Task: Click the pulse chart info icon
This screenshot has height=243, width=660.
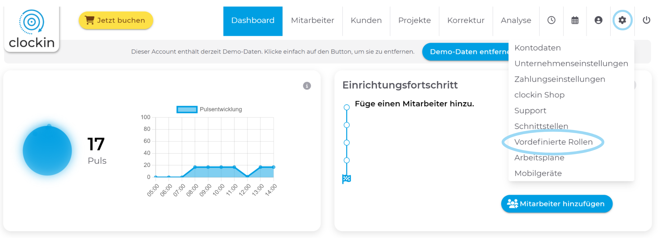Action: [x=307, y=86]
